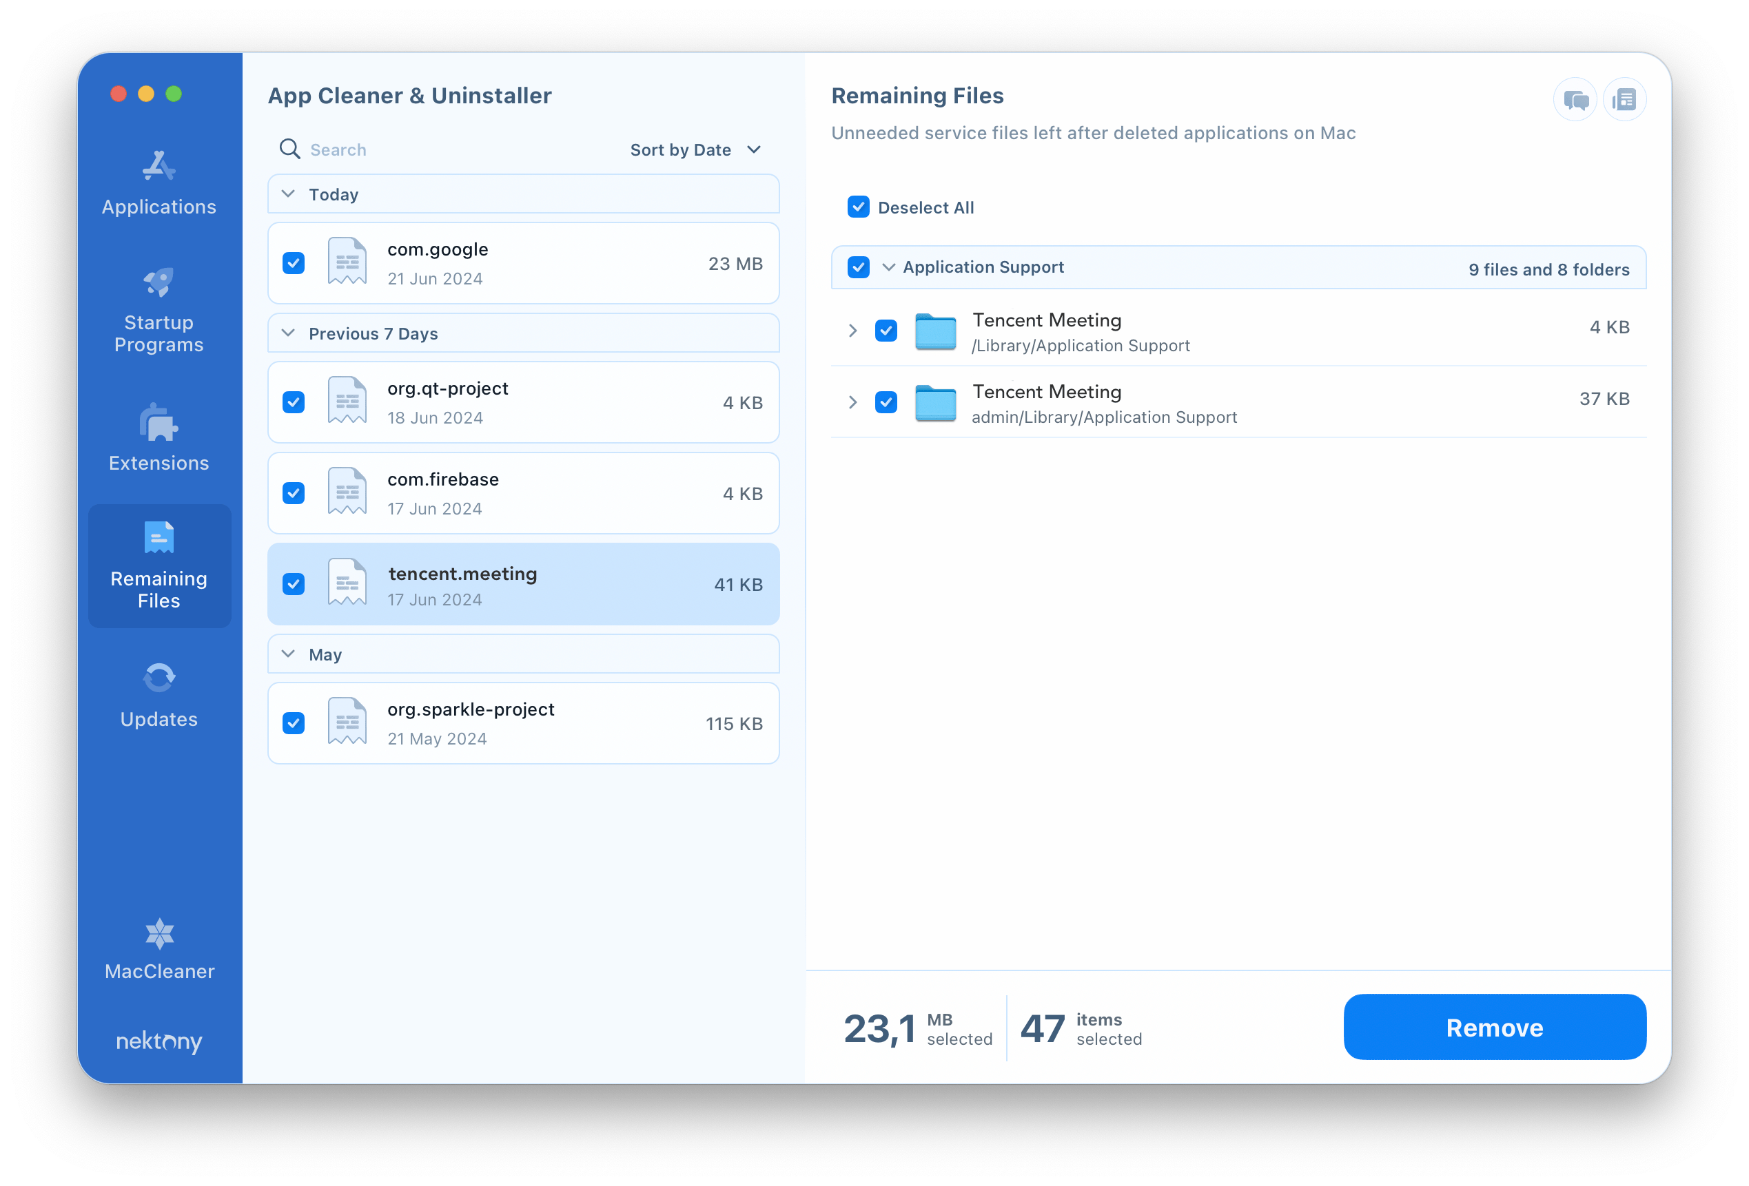Click the Updates sidebar icon
Viewport: 1749px width, 1186px height.
[x=159, y=691]
